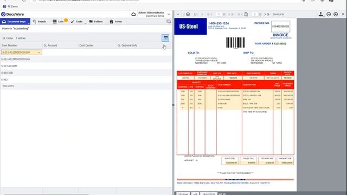Go to next page arrow in viewer

click(265, 15)
